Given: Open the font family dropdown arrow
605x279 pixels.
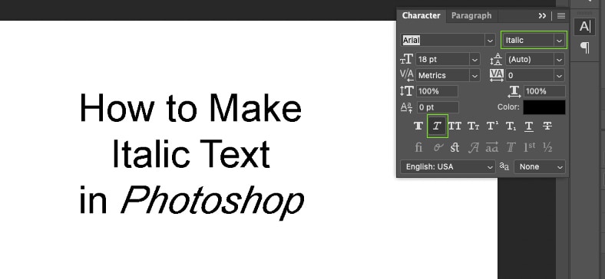Looking at the screenshot, I should (x=490, y=40).
